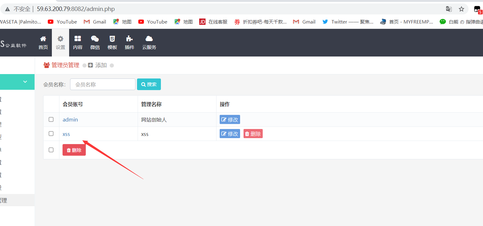The image size is (483, 226).
Task: Tick the checkbox beside the bottom 删除 button
Action: coord(51,150)
